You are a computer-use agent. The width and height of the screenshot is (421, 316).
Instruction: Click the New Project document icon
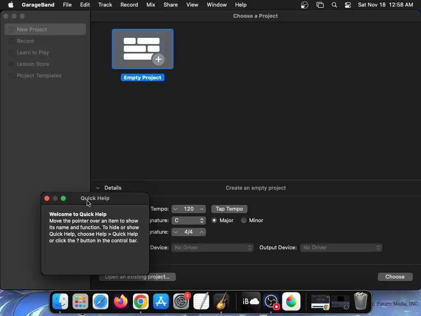click(x=11, y=29)
